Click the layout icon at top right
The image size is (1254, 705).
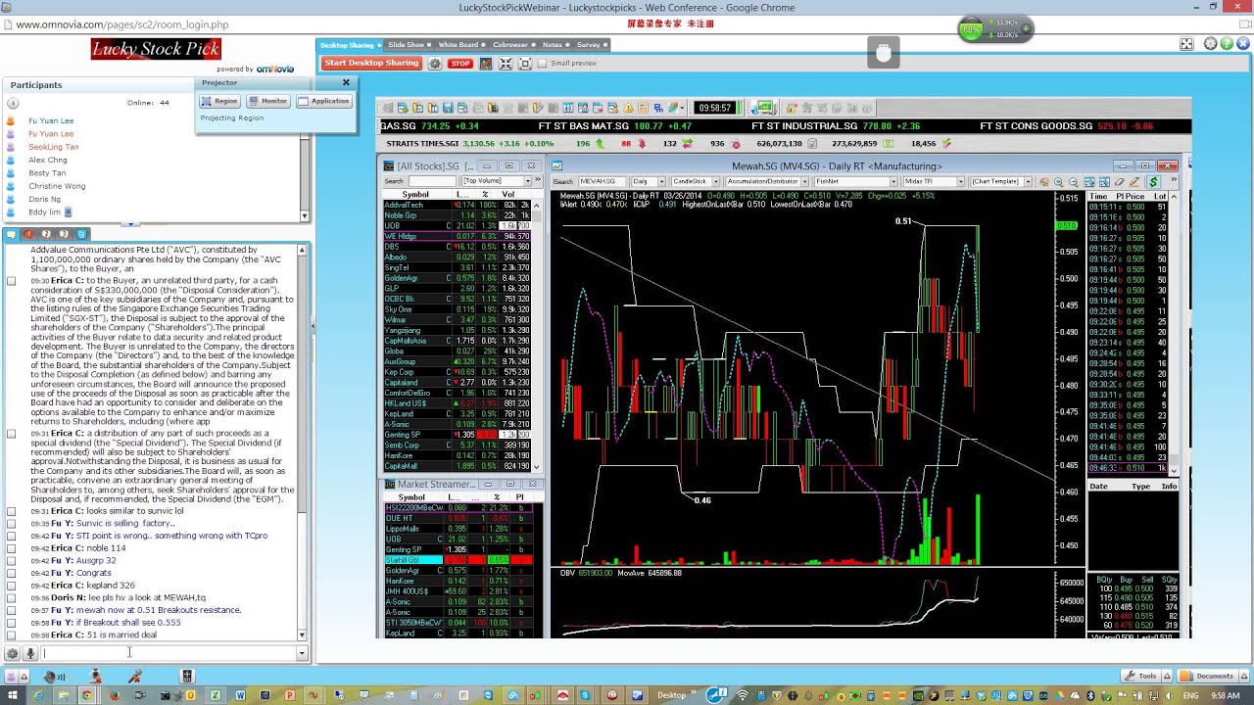coord(1186,44)
